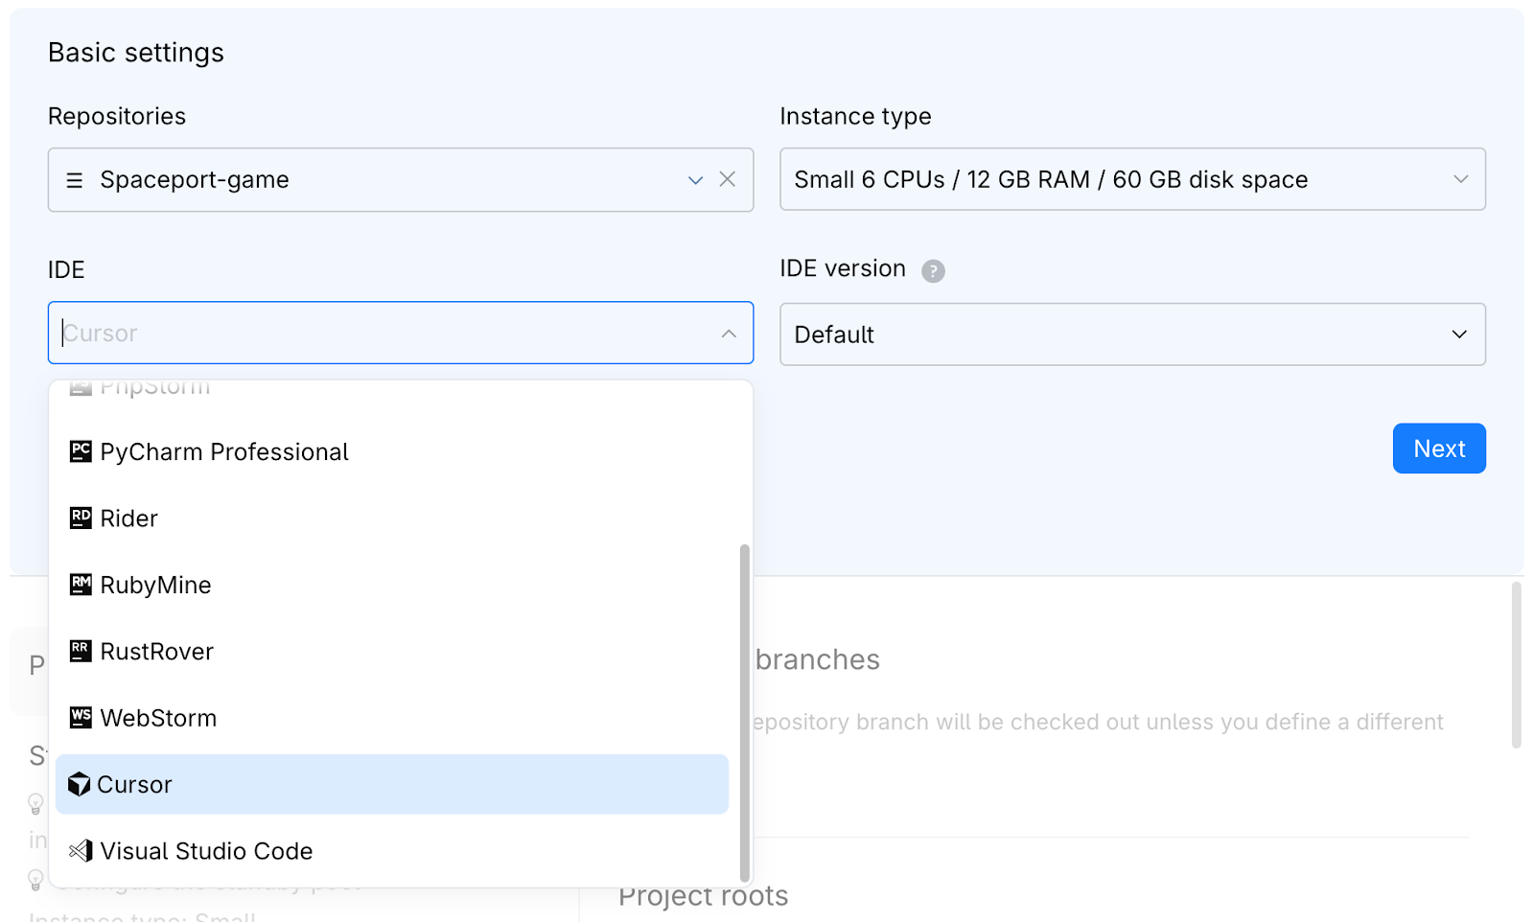This screenshot has width=1534, height=922.
Task: Click the Visual Studio Code icon
Action: pyautogui.click(x=81, y=851)
